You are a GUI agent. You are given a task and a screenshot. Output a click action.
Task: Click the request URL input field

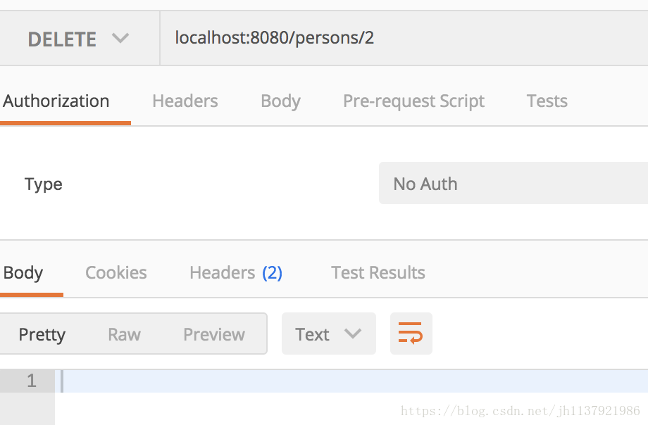(x=404, y=39)
